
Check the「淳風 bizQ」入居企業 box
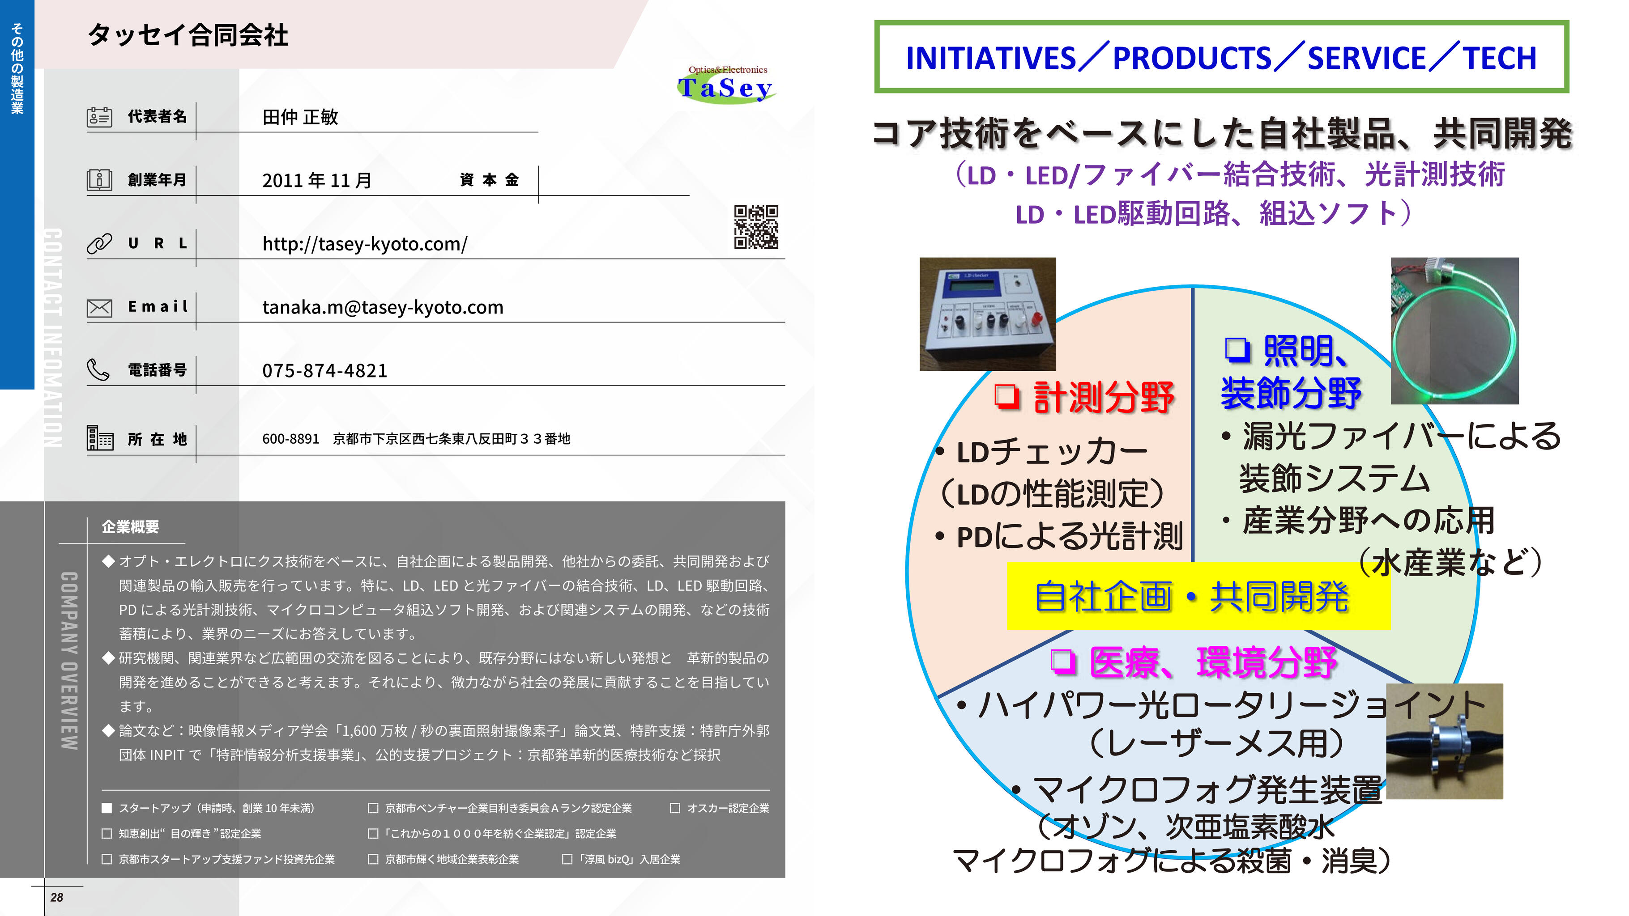coord(567,859)
